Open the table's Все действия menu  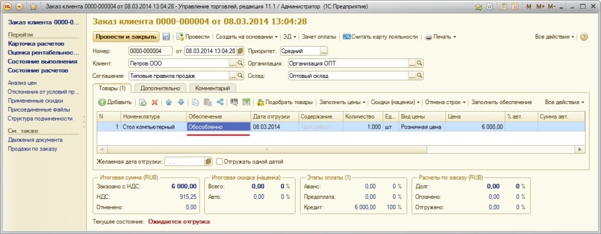[x=565, y=102]
